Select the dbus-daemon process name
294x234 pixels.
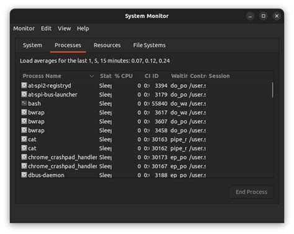[46, 175]
